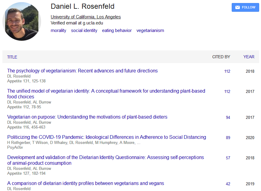View 57 citations of Dietarian Questionnaire paper
This screenshot has width=261, height=191.
coord(228,158)
